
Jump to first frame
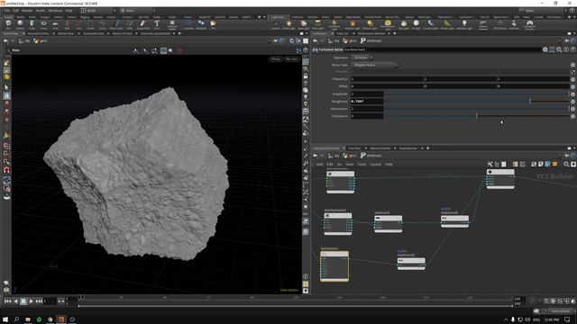(8, 301)
